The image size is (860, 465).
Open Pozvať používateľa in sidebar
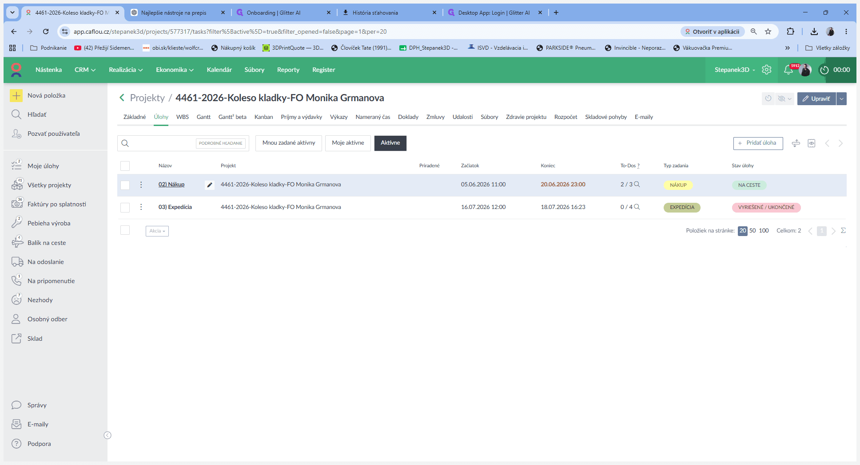point(53,134)
